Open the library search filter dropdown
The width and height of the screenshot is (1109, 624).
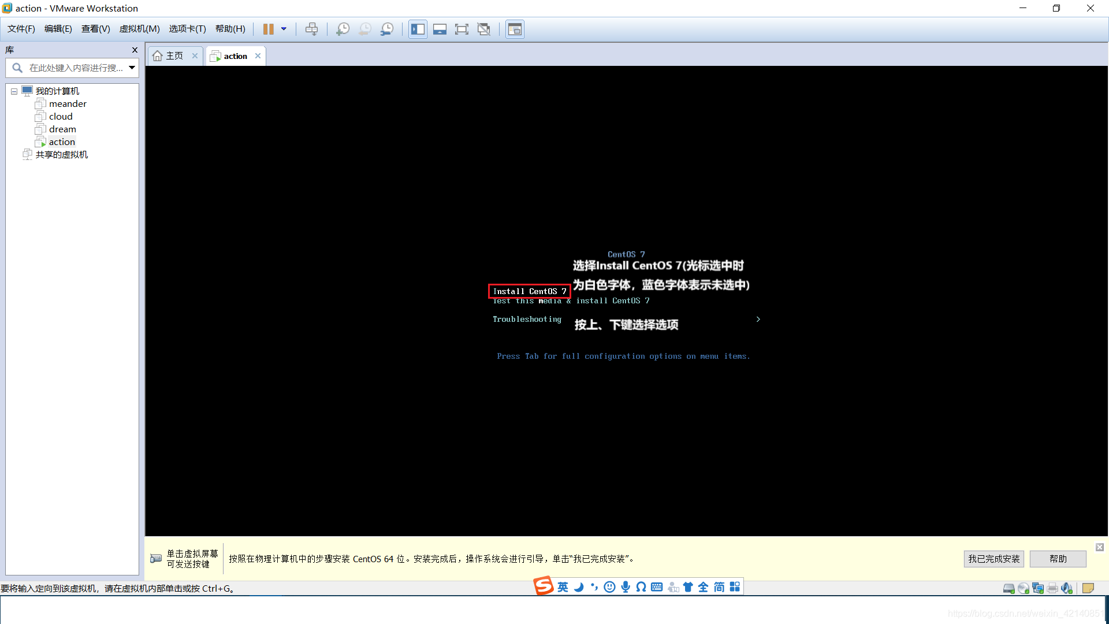[x=132, y=68]
